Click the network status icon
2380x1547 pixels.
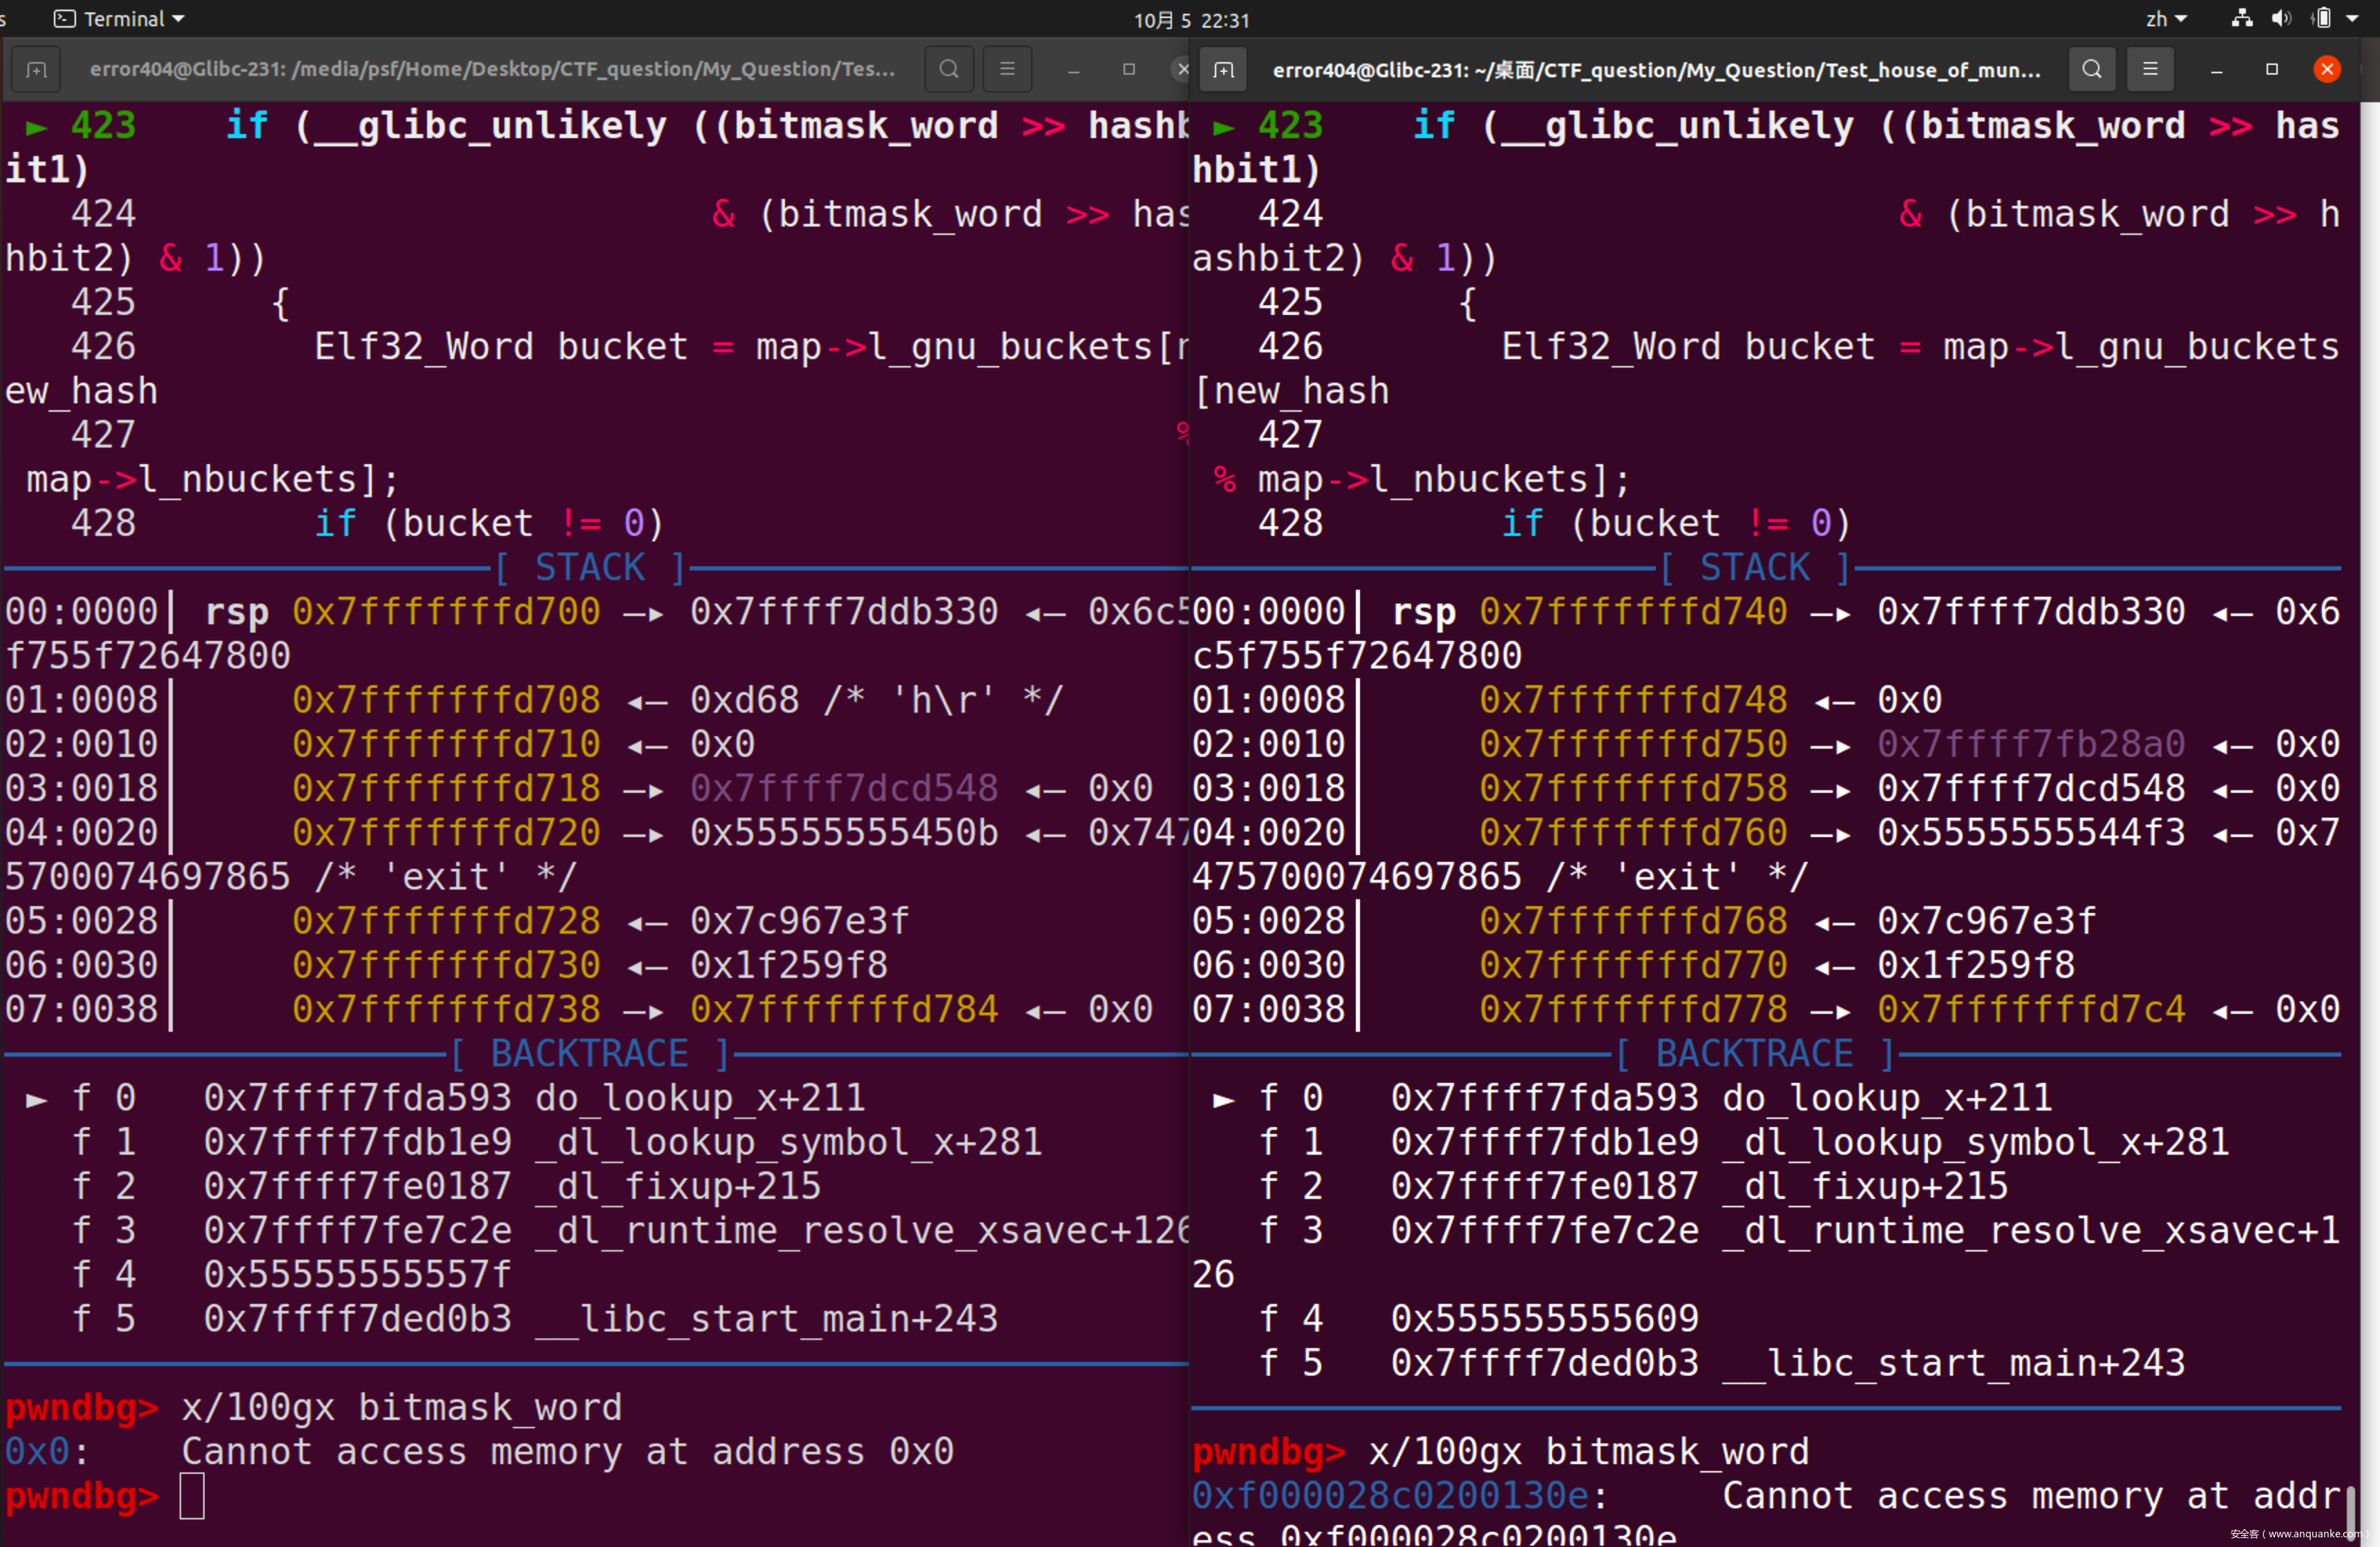click(2242, 18)
